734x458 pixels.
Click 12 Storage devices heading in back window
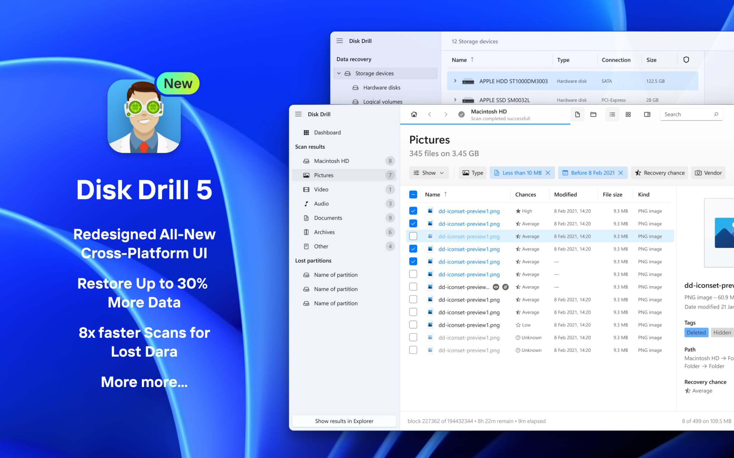475,41
